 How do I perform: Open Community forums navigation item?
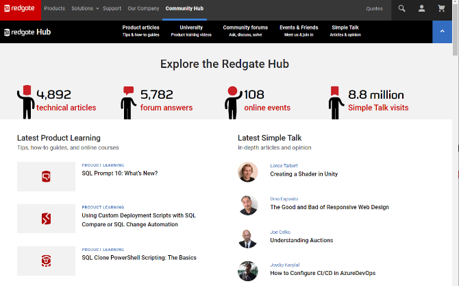point(245,31)
